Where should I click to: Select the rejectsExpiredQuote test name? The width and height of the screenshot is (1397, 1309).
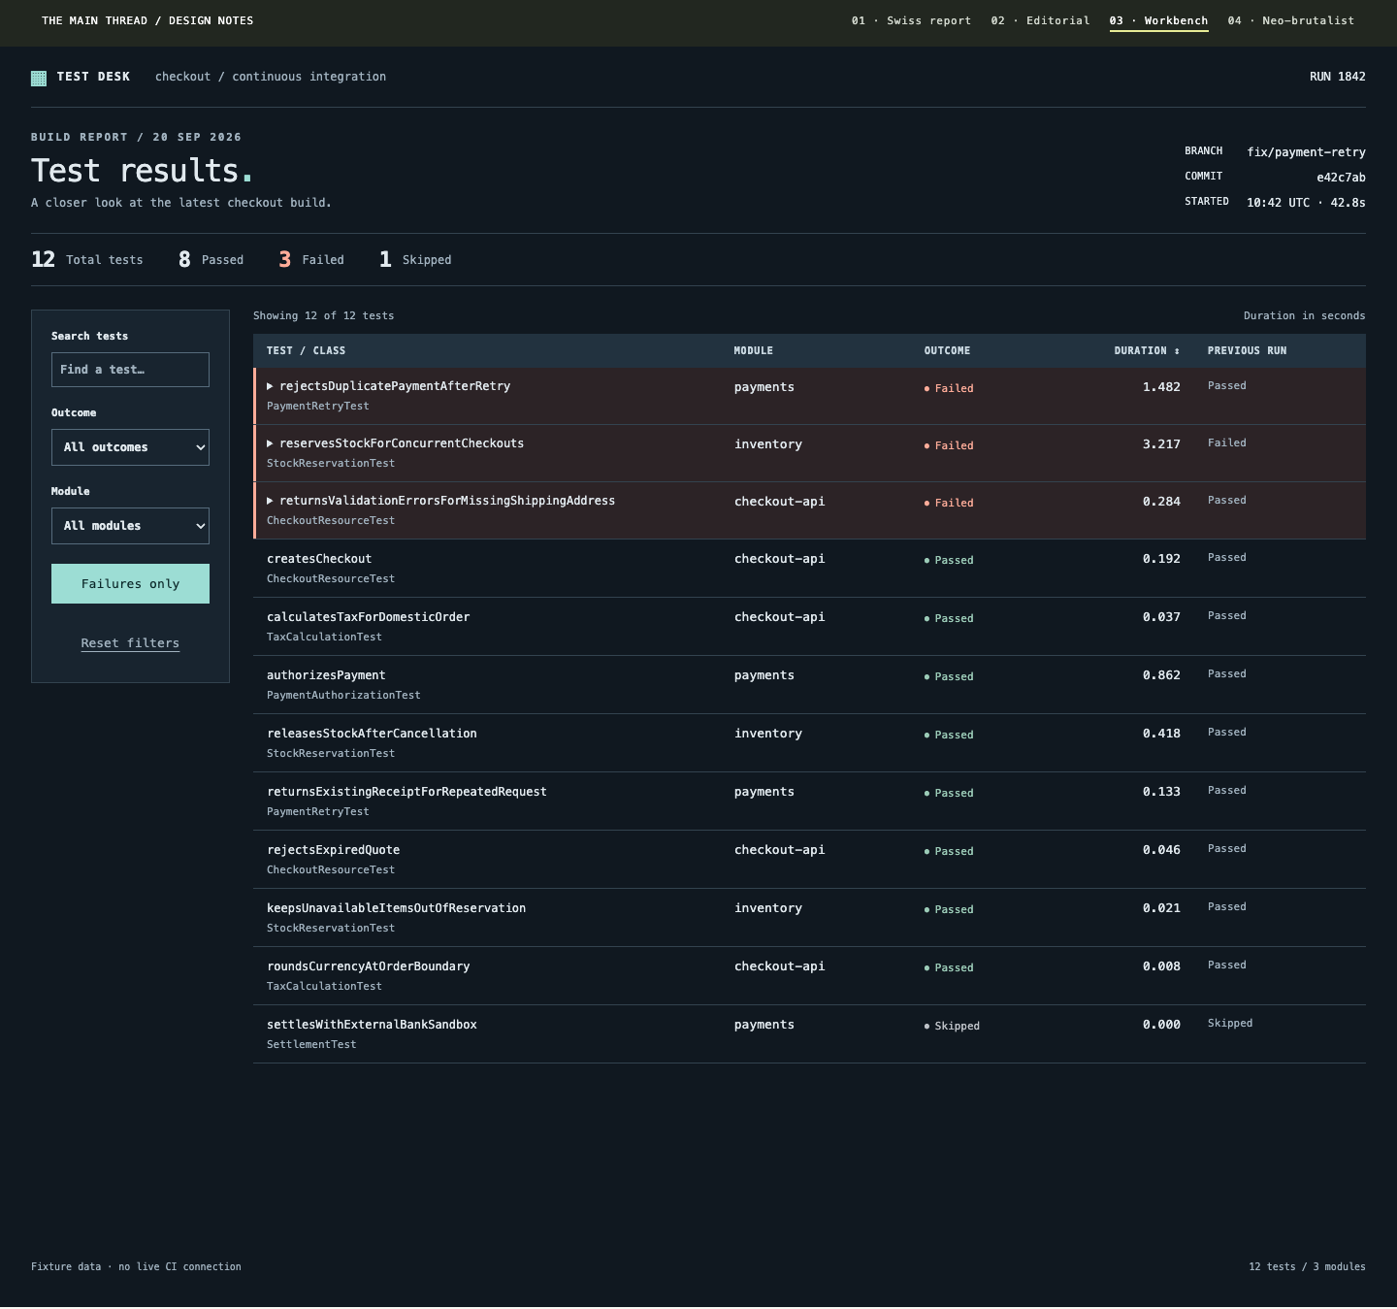click(x=333, y=850)
